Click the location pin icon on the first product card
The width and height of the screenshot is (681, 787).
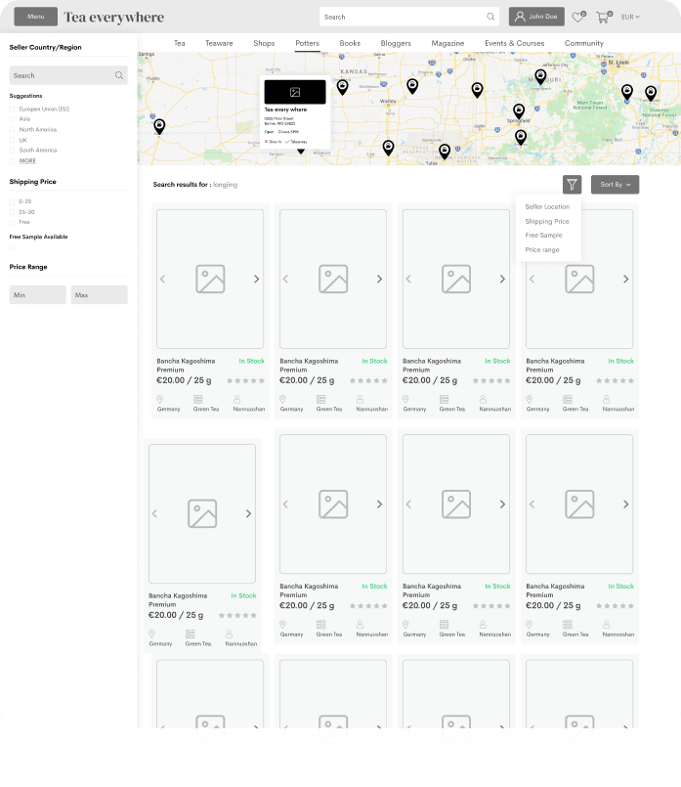[160, 400]
